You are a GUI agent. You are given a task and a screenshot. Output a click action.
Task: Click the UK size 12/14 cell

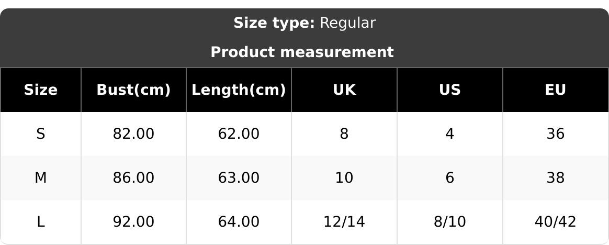(344, 222)
